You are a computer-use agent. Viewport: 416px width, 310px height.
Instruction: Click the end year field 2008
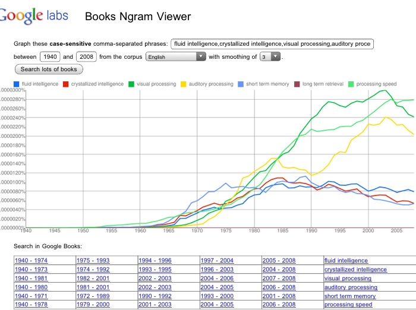[86, 57]
